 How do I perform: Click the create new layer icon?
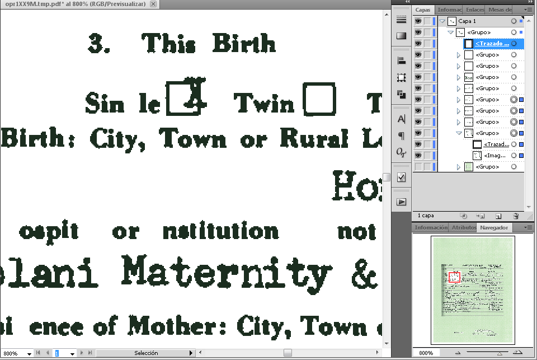(x=497, y=216)
